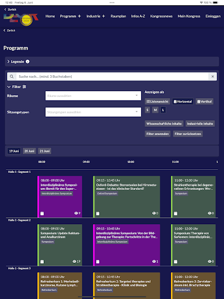Click Filter anwenden button
Image resolution: width=224 pixels, height=299 pixels.
[x=157, y=134]
